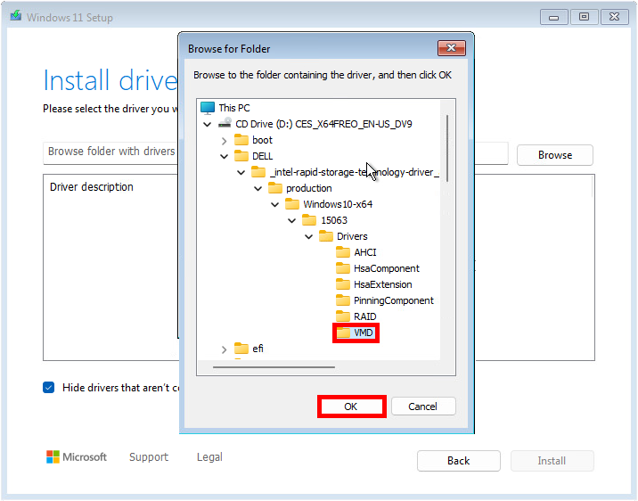Image resolution: width=638 pixels, height=501 pixels.
Task: Collapse the Drivers folder
Action: pos(309,236)
